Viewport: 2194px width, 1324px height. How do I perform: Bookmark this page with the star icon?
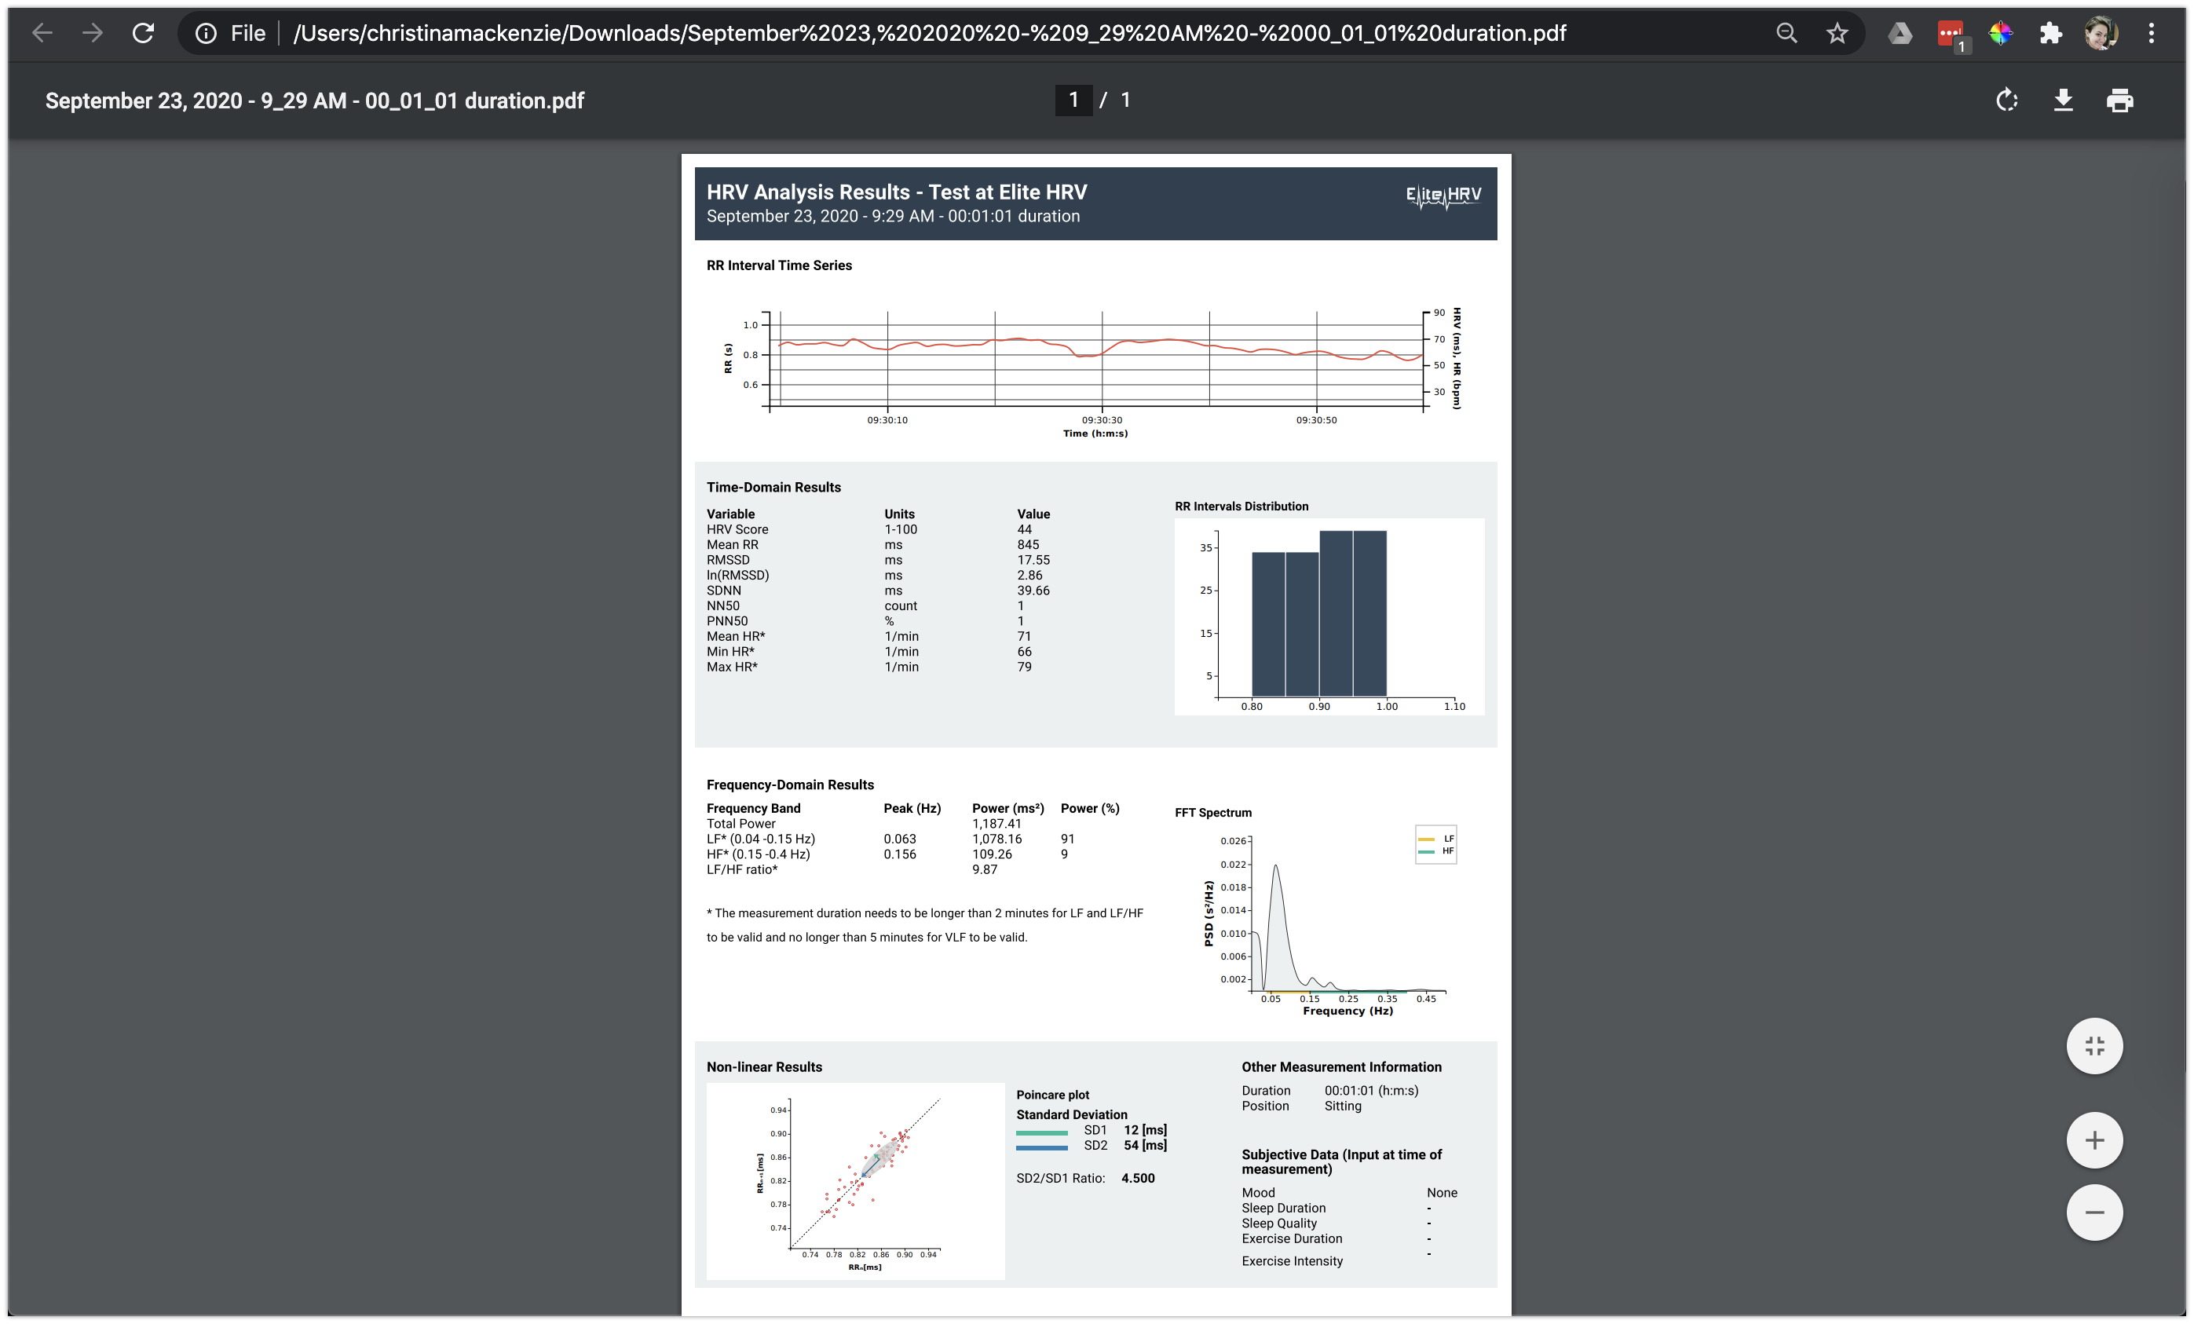(x=1837, y=33)
